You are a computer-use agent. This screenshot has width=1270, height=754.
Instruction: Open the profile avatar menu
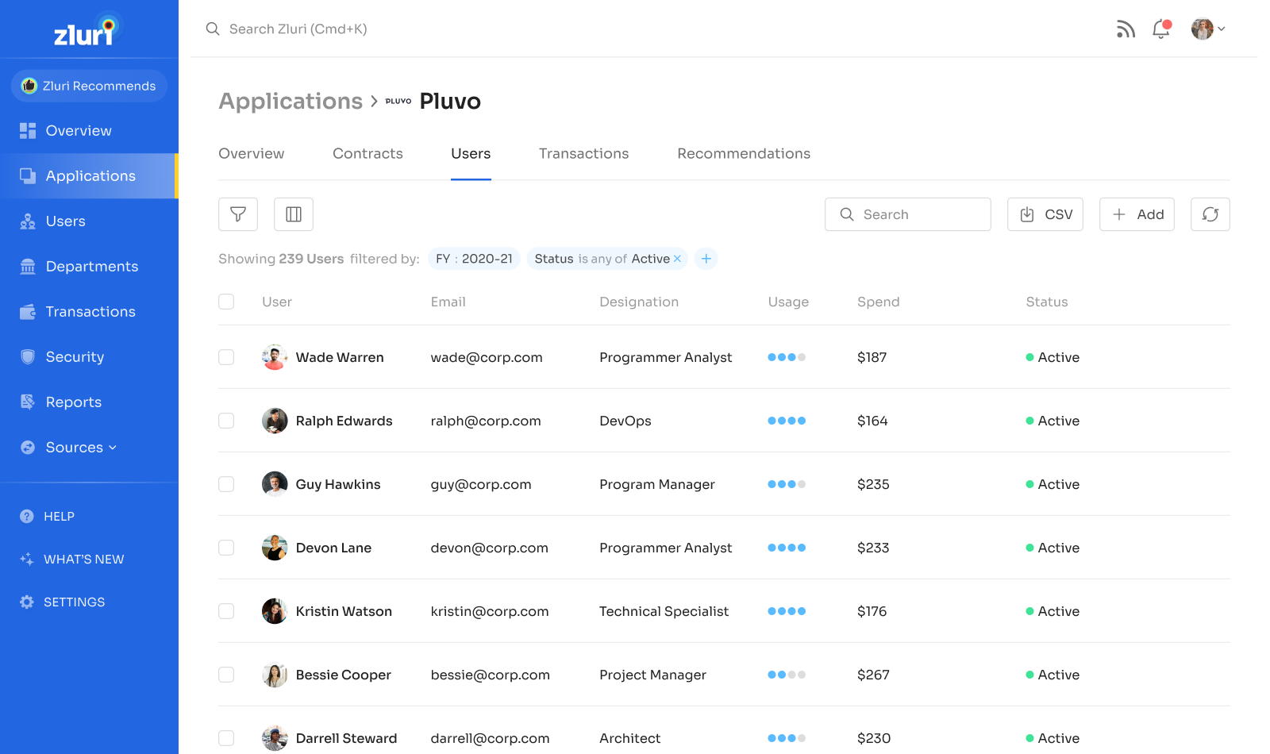pyautogui.click(x=1208, y=29)
